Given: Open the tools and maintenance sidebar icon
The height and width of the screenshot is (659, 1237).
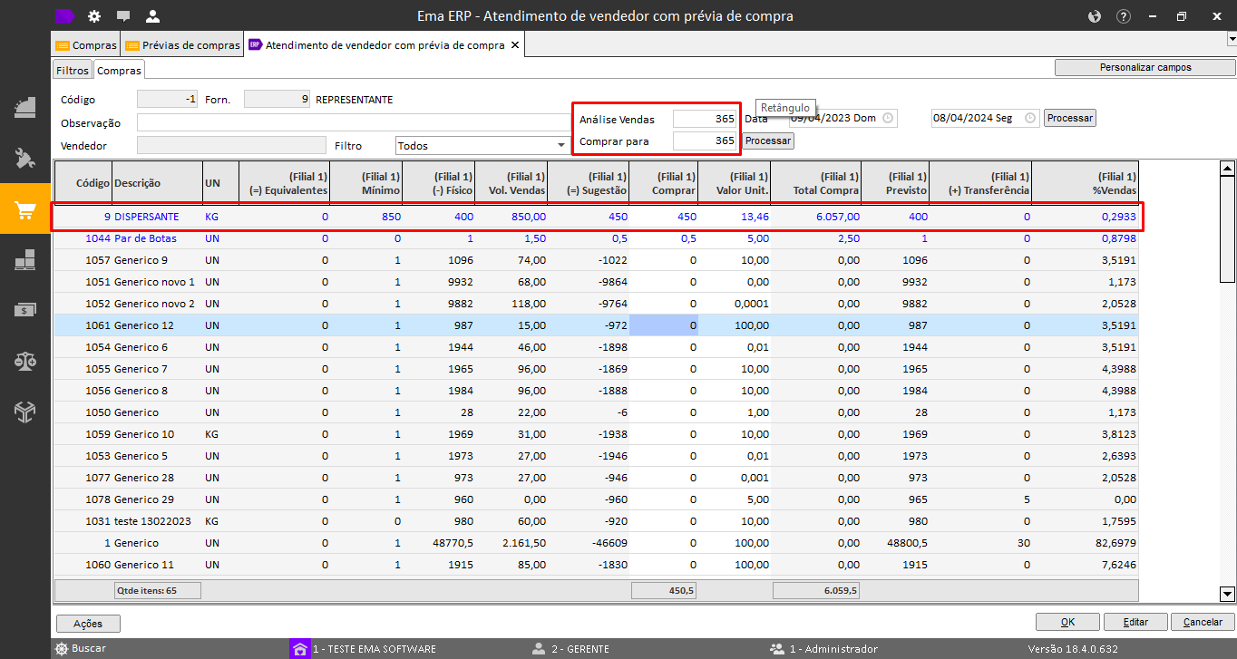Looking at the screenshot, I should pyautogui.click(x=25, y=159).
